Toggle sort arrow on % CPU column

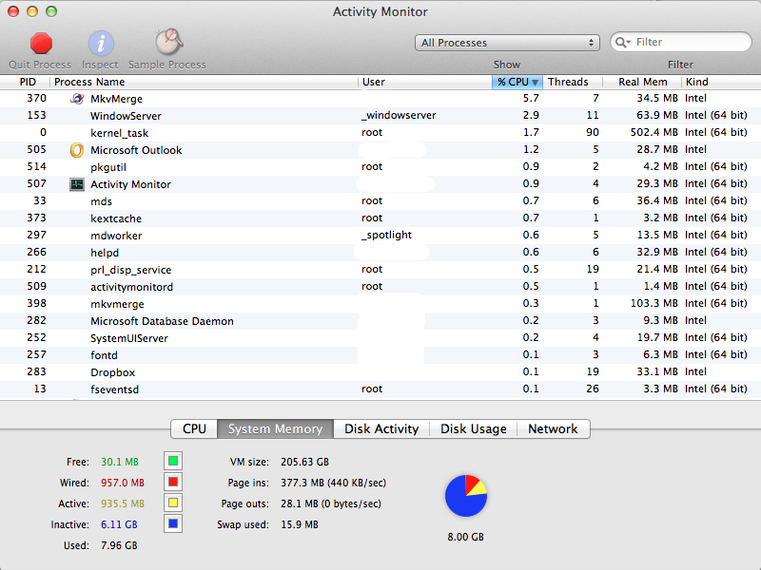click(535, 83)
